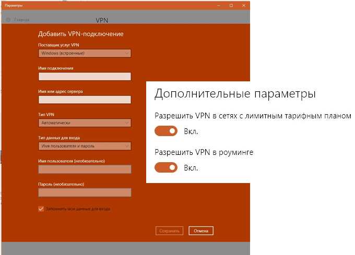Image resolution: width=355 pixels, height=255 pixels.
Task: Toggle the allow VPN in roaming switch
Action: [166, 167]
